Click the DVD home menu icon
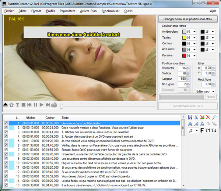The image size is (221, 191). [x=11, y=105]
